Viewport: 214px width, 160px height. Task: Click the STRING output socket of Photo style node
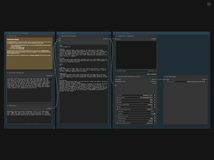tap(52, 109)
